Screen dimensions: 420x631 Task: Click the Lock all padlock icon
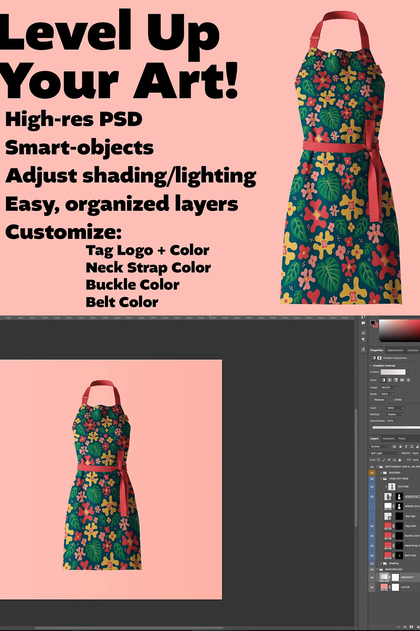tap(399, 460)
